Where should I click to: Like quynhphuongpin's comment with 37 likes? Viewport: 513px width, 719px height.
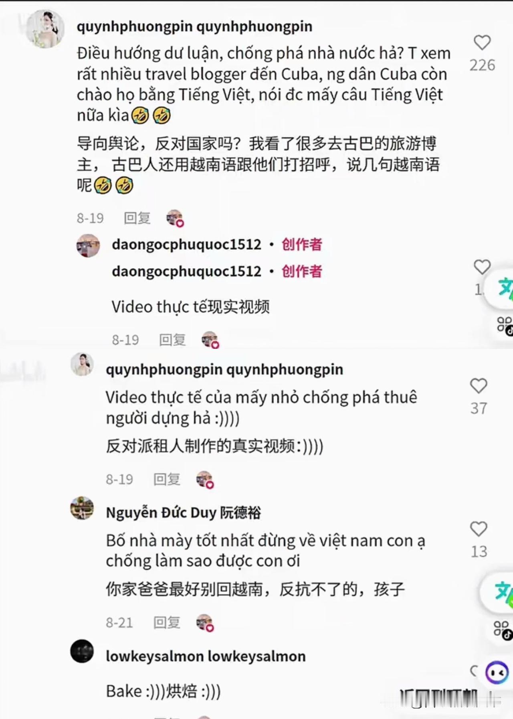coord(479,386)
